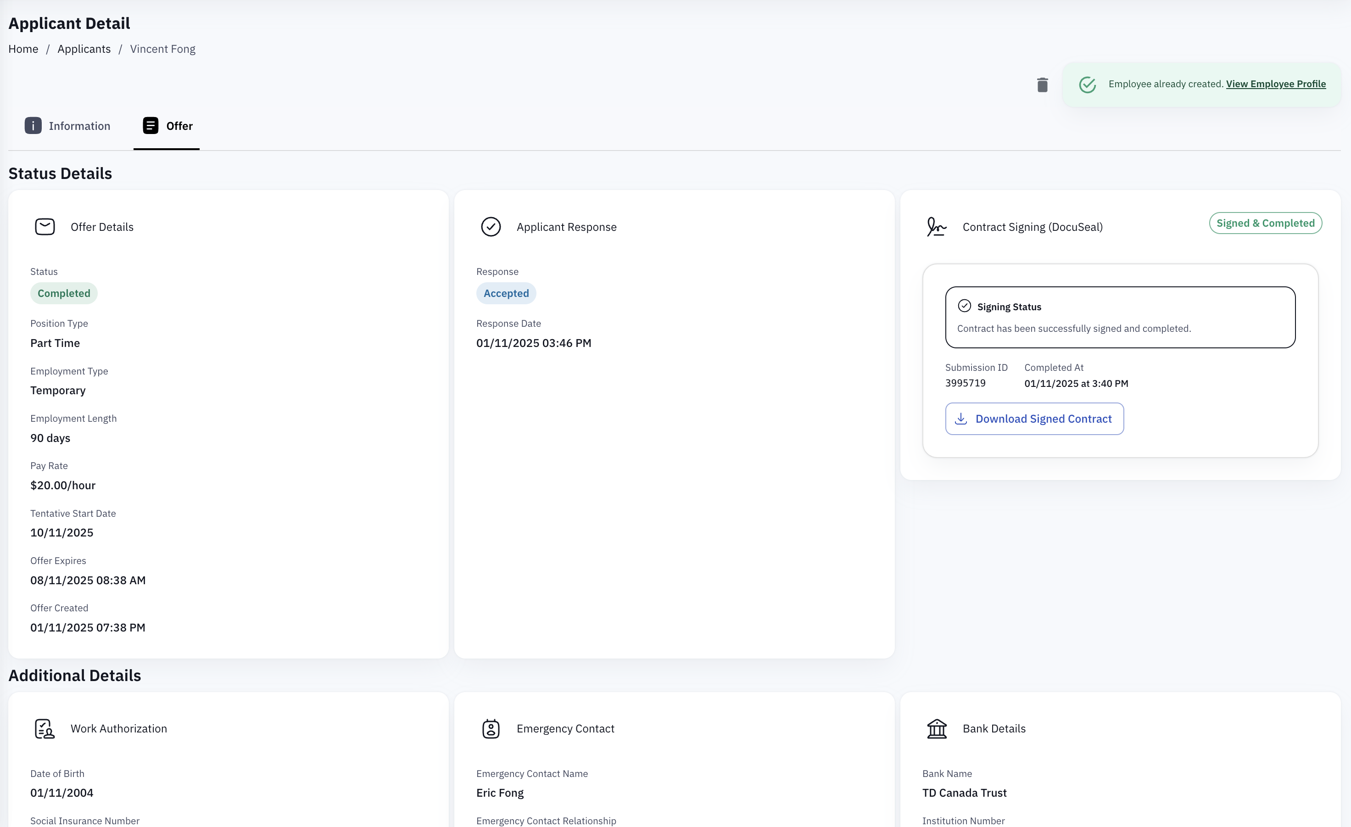1351x827 pixels.
Task: Click the Bank Details building icon
Action: [937, 729]
